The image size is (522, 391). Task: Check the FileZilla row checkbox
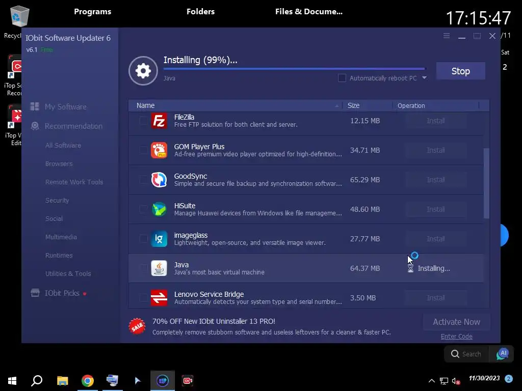point(143,121)
